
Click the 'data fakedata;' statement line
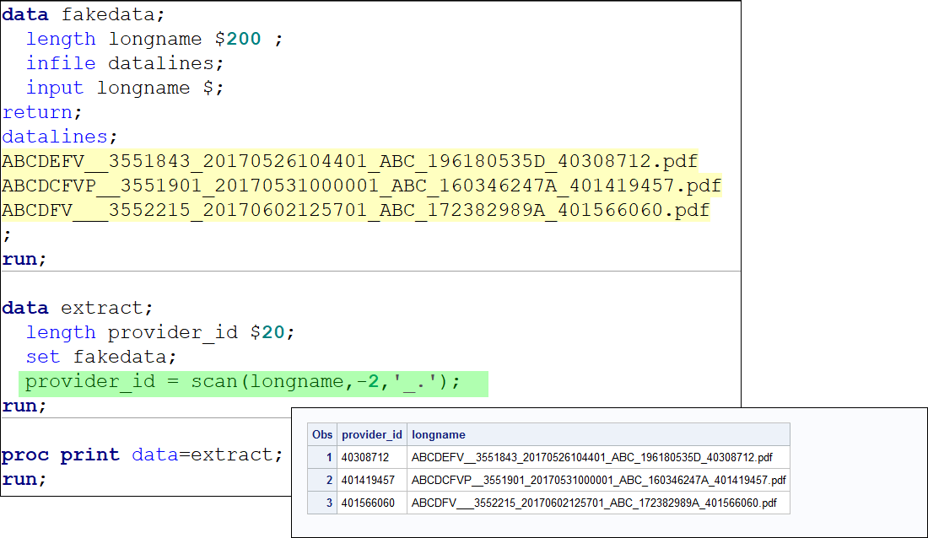coord(84,14)
